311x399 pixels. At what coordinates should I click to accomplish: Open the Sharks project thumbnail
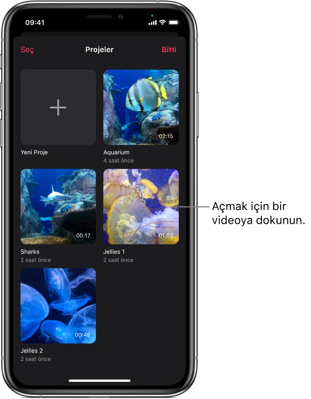pos(58,206)
